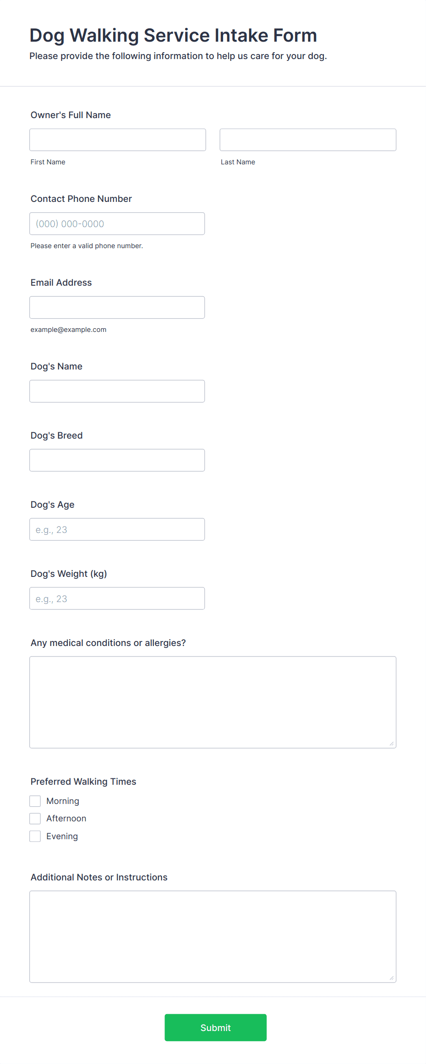Click the Additional Notes textarea resize handle
The image size is (426, 1064).
click(392, 978)
